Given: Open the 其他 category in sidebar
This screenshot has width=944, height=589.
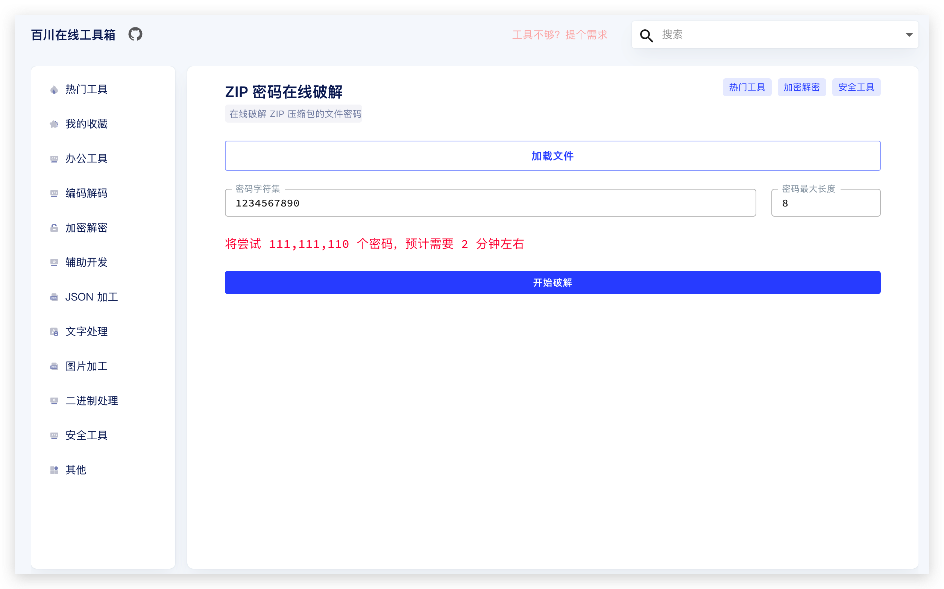Looking at the screenshot, I should tap(54, 470).
